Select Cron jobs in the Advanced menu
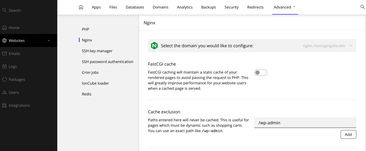Image resolution: width=366 pixels, height=151 pixels. [x=90, y=73]
